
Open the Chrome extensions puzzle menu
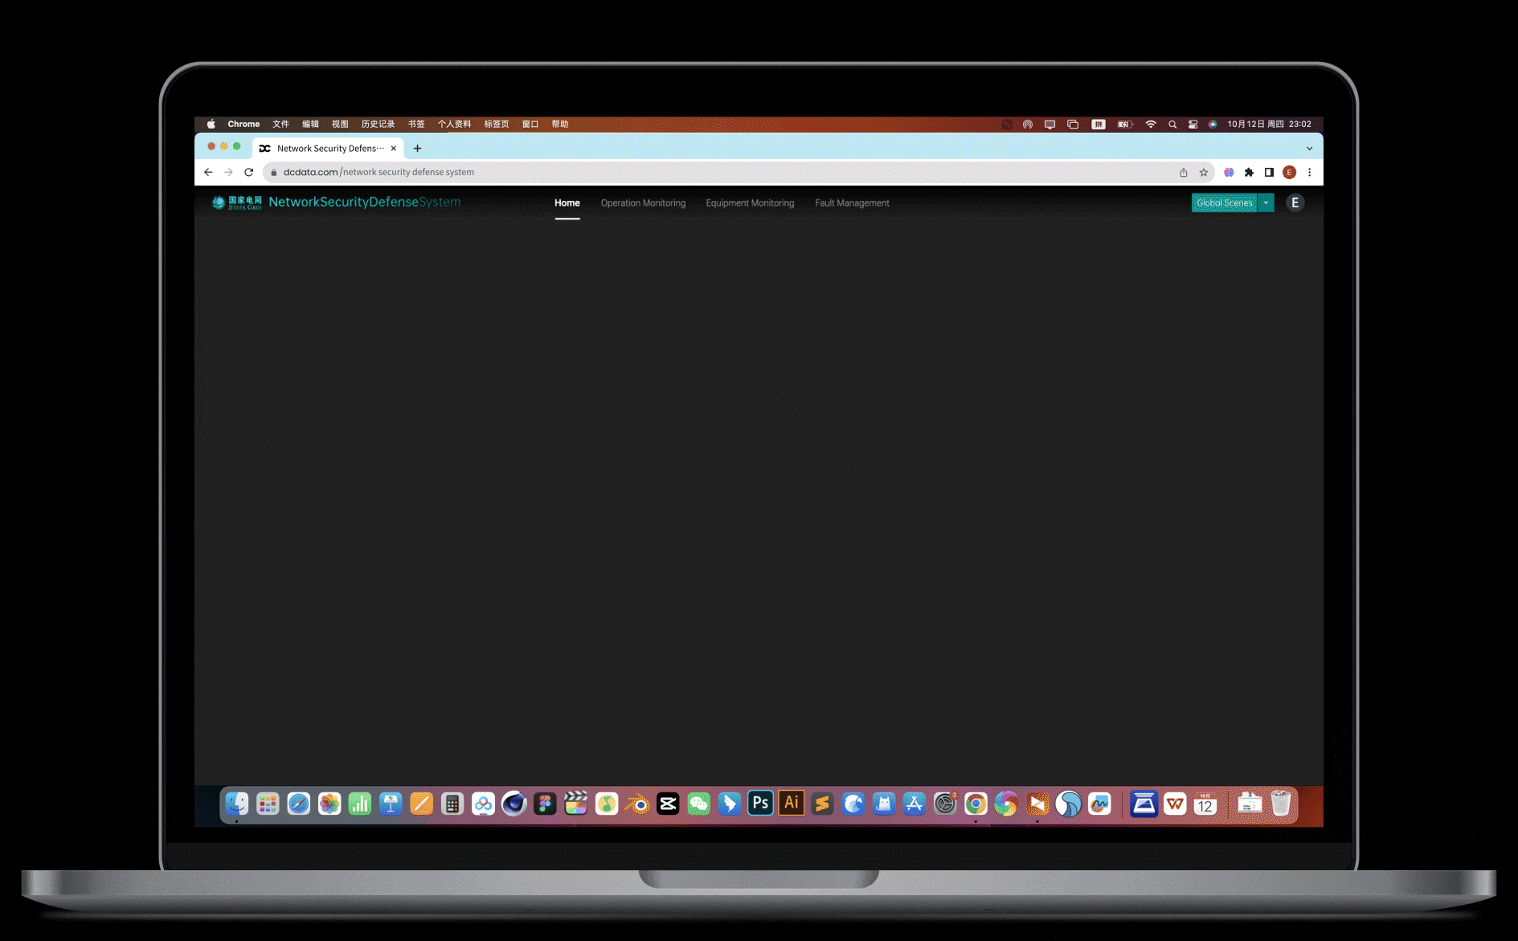(x=1249, y=172)
